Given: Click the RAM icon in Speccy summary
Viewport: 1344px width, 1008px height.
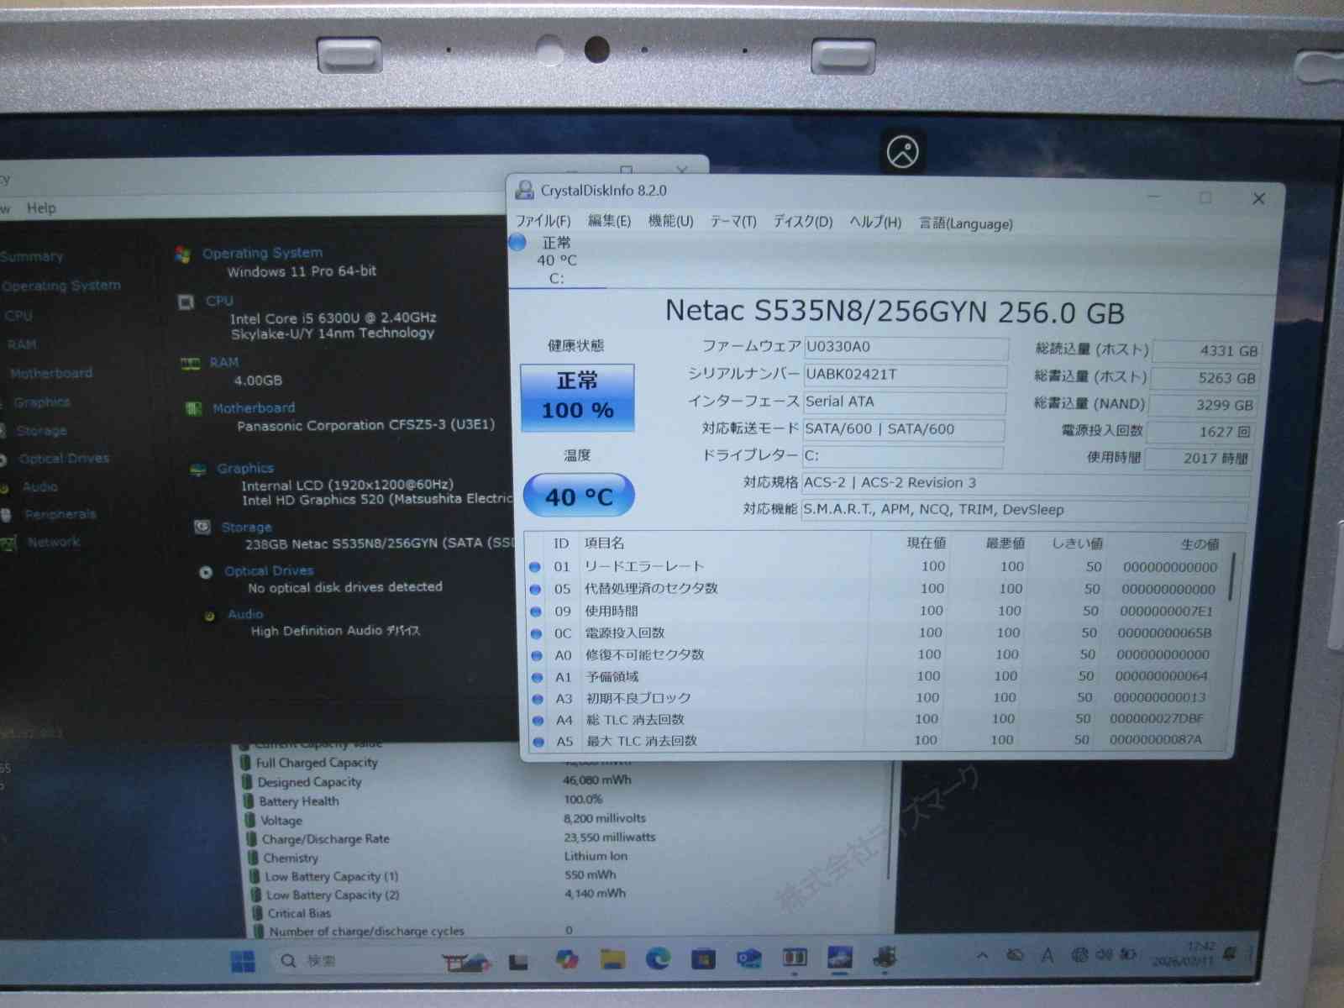Looking at the screenshot, I should 191,363.
